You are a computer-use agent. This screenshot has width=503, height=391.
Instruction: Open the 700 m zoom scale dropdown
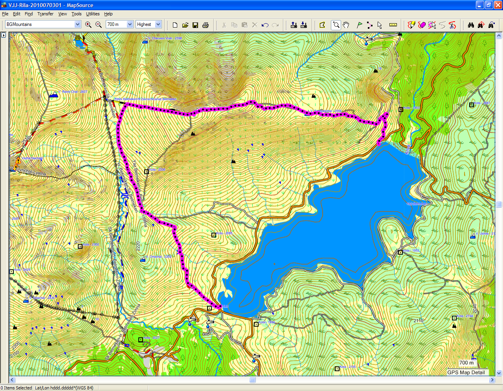(130, 24)
